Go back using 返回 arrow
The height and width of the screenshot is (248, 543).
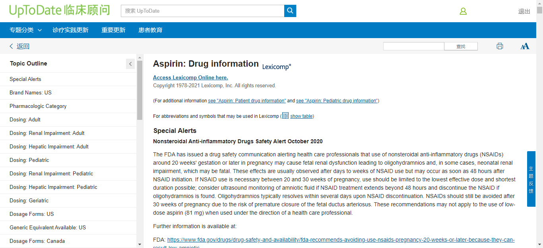tap(19, 46)
